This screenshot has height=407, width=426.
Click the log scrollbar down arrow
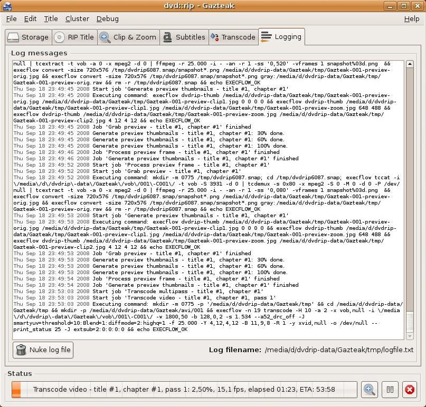[x=410, y=336]
